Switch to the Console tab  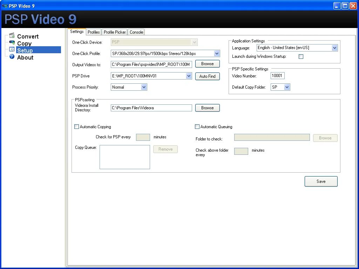pos(136,32)
